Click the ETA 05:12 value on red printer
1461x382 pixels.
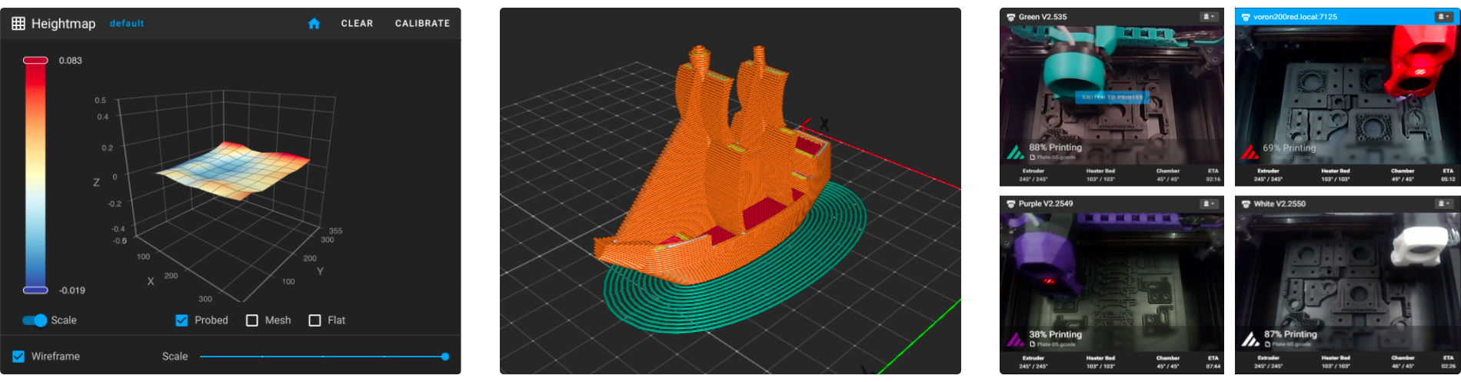click(x=1448, y=179)
